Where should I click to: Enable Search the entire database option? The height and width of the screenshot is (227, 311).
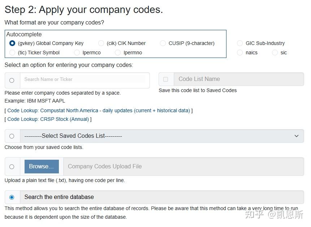pos(12,197)
